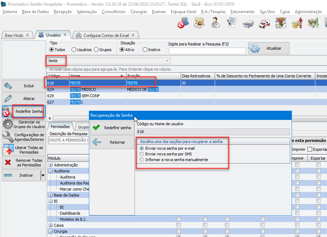
Task: Click the patient folder toolbar icon
Action: 199,23
